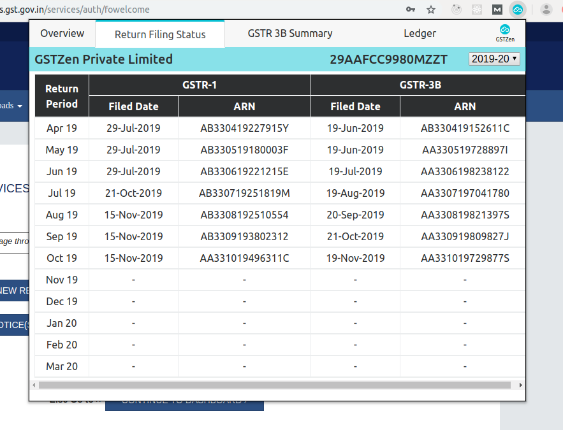The height and width of the screenshot is (430, 563).
Task: Open the 2019-20 financial year dropdown
Action: coord(494,59)
